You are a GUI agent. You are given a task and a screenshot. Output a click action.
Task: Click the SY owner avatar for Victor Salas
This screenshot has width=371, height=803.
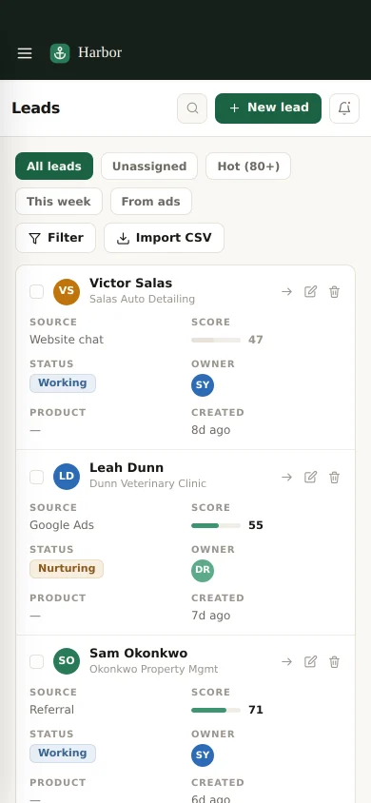[x=203, y=385]
